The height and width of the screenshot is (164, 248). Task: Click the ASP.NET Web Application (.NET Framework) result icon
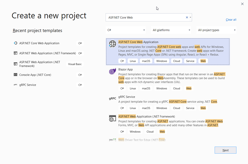(x=113, y=119)
